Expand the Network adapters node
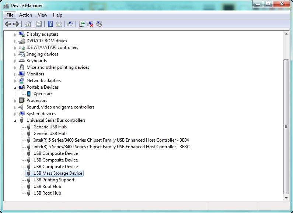This screenshot has width=293, height=213. coord(15,81)
